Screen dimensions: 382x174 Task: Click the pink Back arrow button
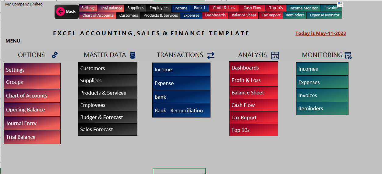click(66, 12)
